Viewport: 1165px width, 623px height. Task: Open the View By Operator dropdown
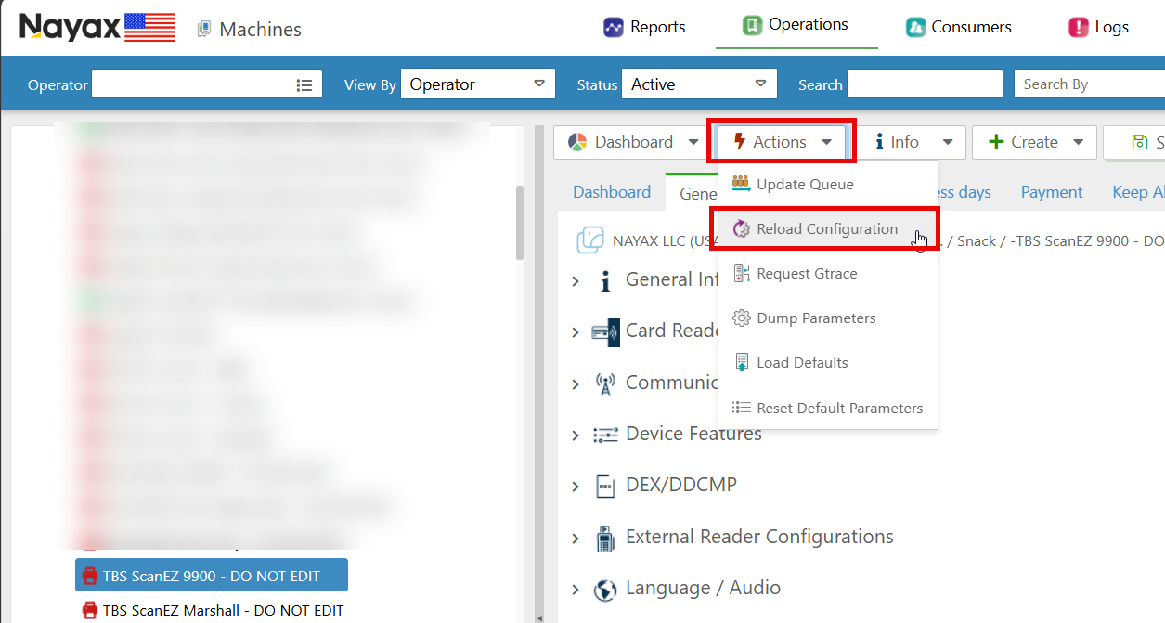(477, 84)
